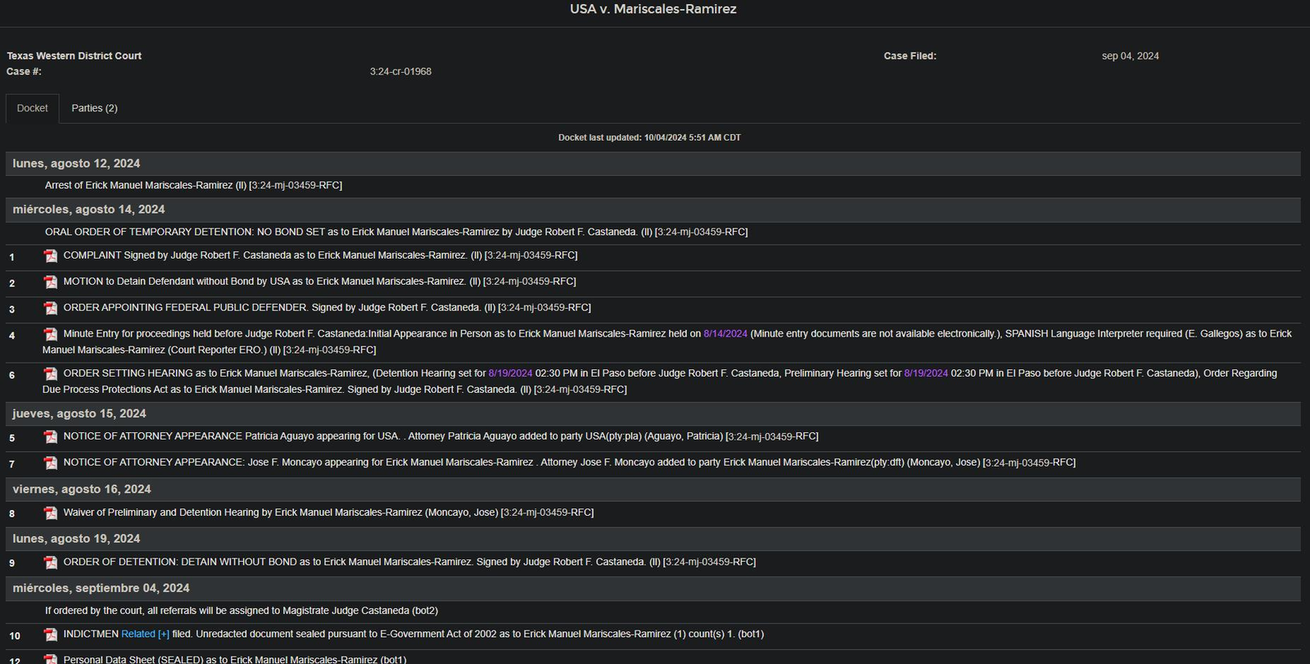
Task: Click the miércoles, septiembre 04, 2024 date header
Action: [x=101, y=588]
